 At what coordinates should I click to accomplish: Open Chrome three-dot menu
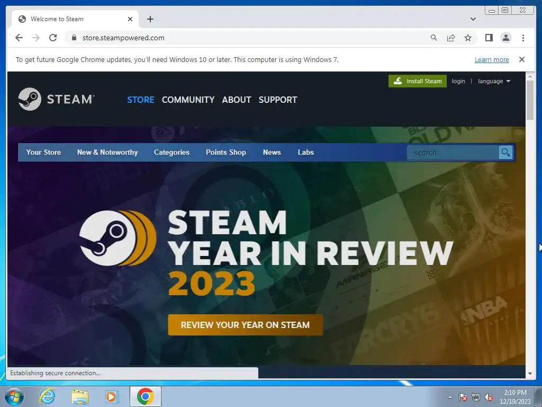[523, 38]
